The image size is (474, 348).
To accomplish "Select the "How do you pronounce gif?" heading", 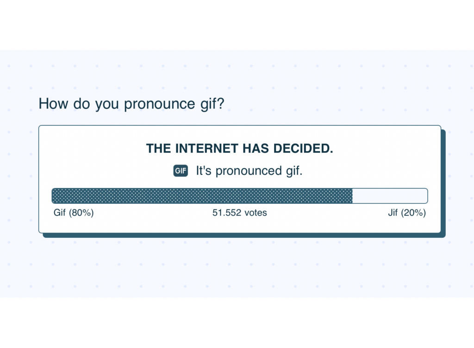I will [131, 104].
